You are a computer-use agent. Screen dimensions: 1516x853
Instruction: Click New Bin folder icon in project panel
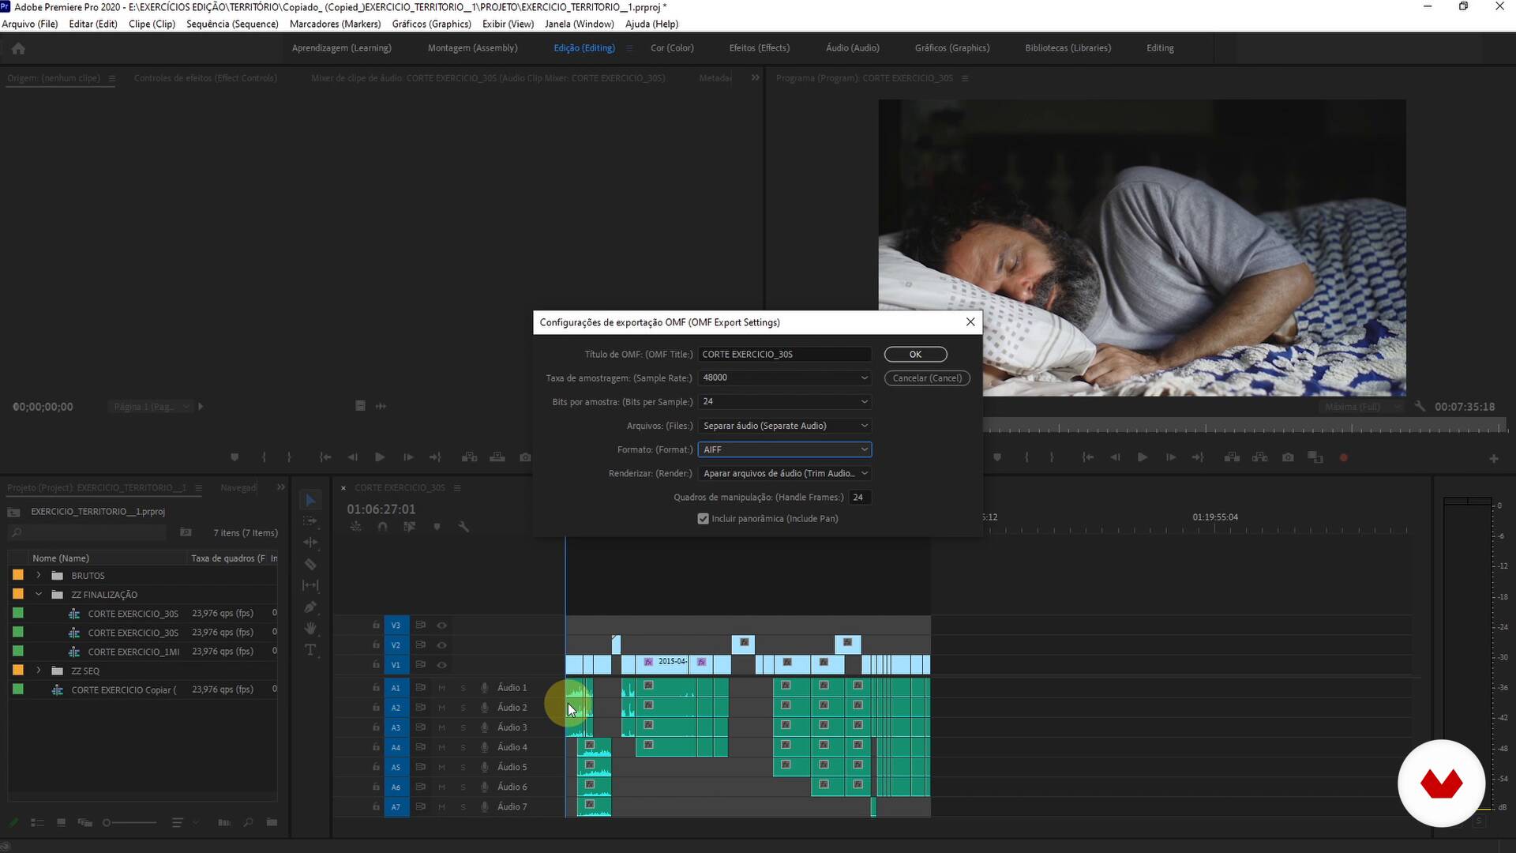click(x=272, y=822)
